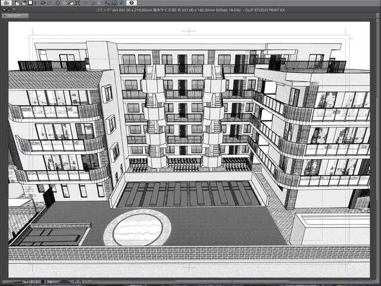Click the Deselect icon in toolbar
This screenshot has width=381, height=286.
pos(86,3)
